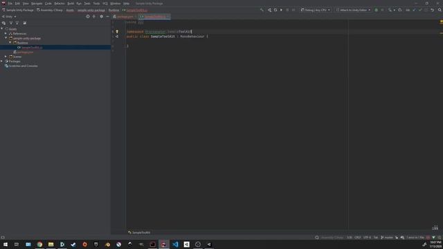Click the status bar magnifier icon
The height and width of the screenshot is (249, 443).
click(317, 237)
